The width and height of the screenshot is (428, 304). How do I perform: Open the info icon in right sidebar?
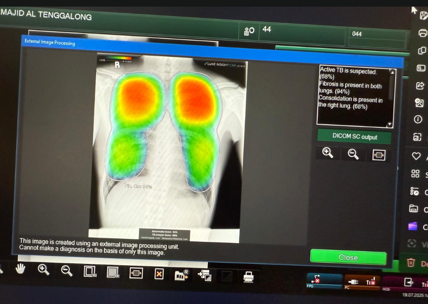(x=418, y=120)
